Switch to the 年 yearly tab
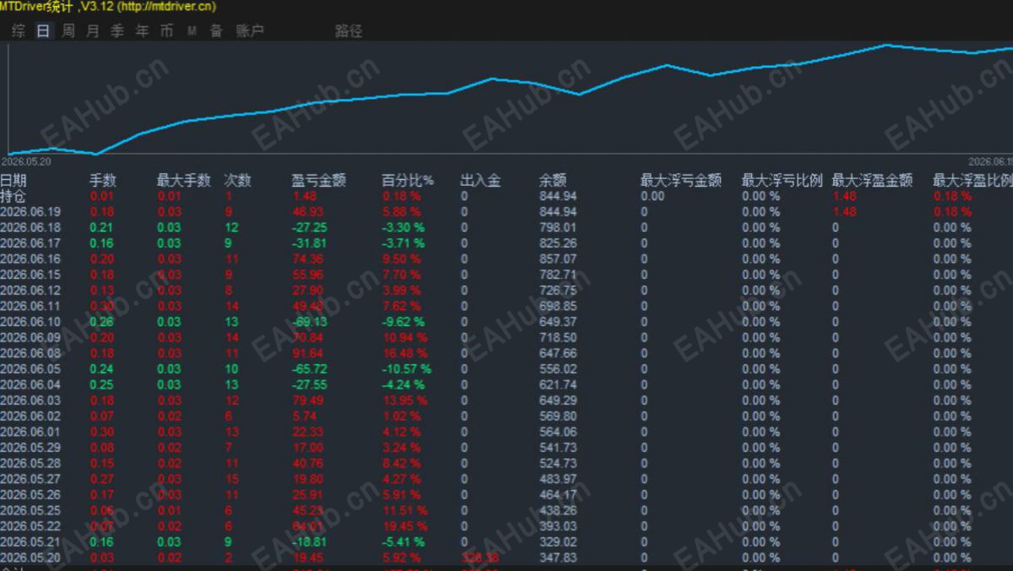 (x=142, y=31)
